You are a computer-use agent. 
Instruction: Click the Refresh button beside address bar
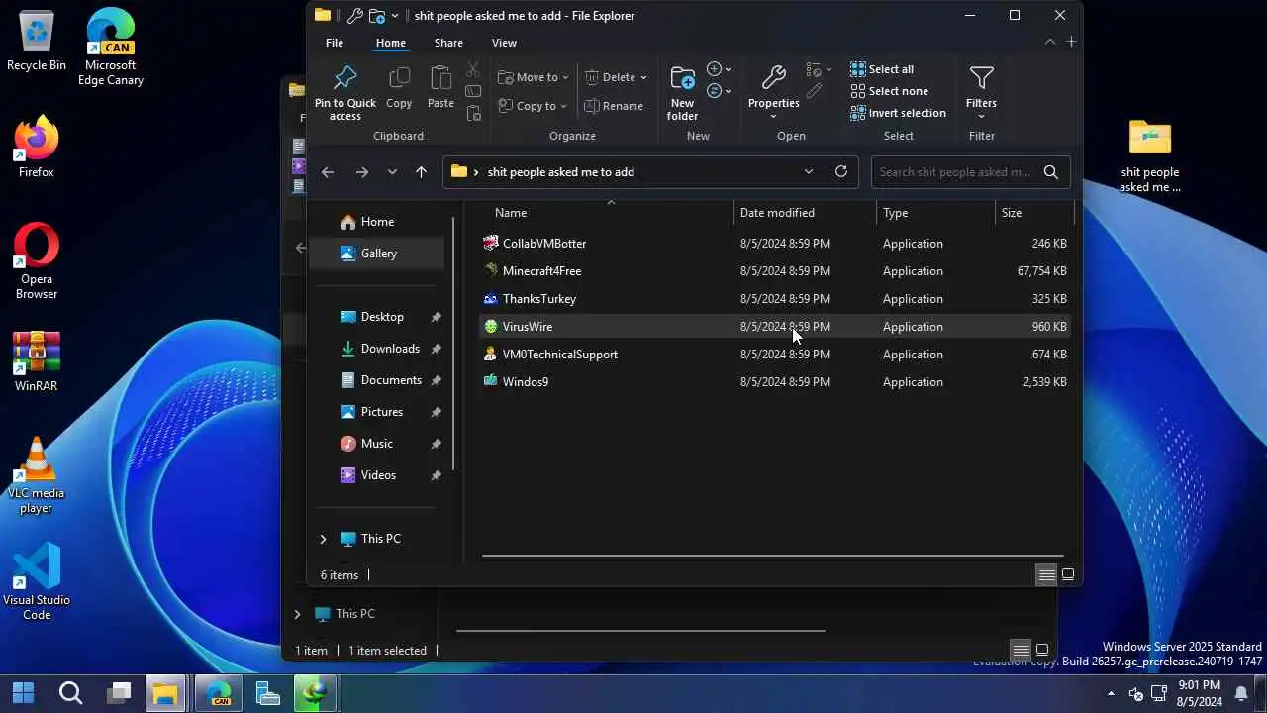pos(841,171)
